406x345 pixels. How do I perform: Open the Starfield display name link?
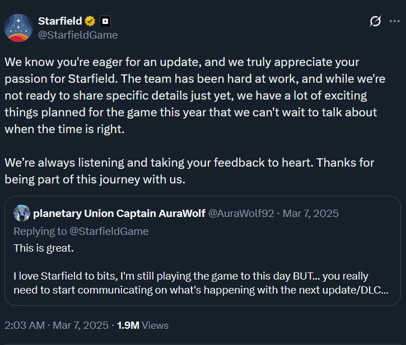pyautogui.click(x=60, y=21)
